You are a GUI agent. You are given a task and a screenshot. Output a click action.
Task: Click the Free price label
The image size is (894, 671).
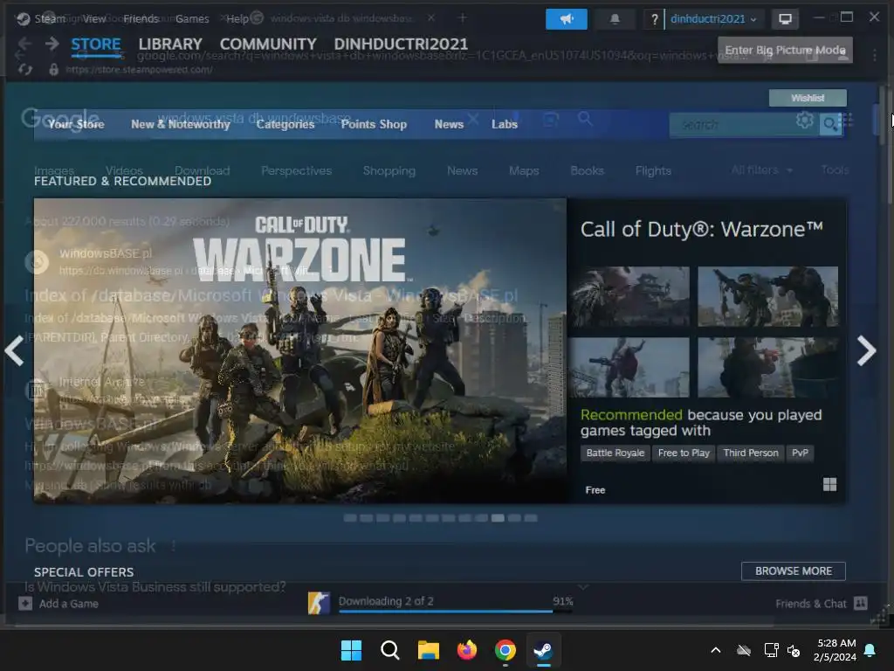pos(595,490)
